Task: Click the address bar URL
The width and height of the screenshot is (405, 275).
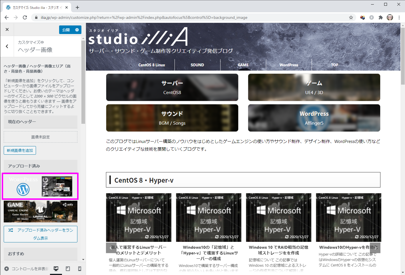Action: tap(144, 17)
